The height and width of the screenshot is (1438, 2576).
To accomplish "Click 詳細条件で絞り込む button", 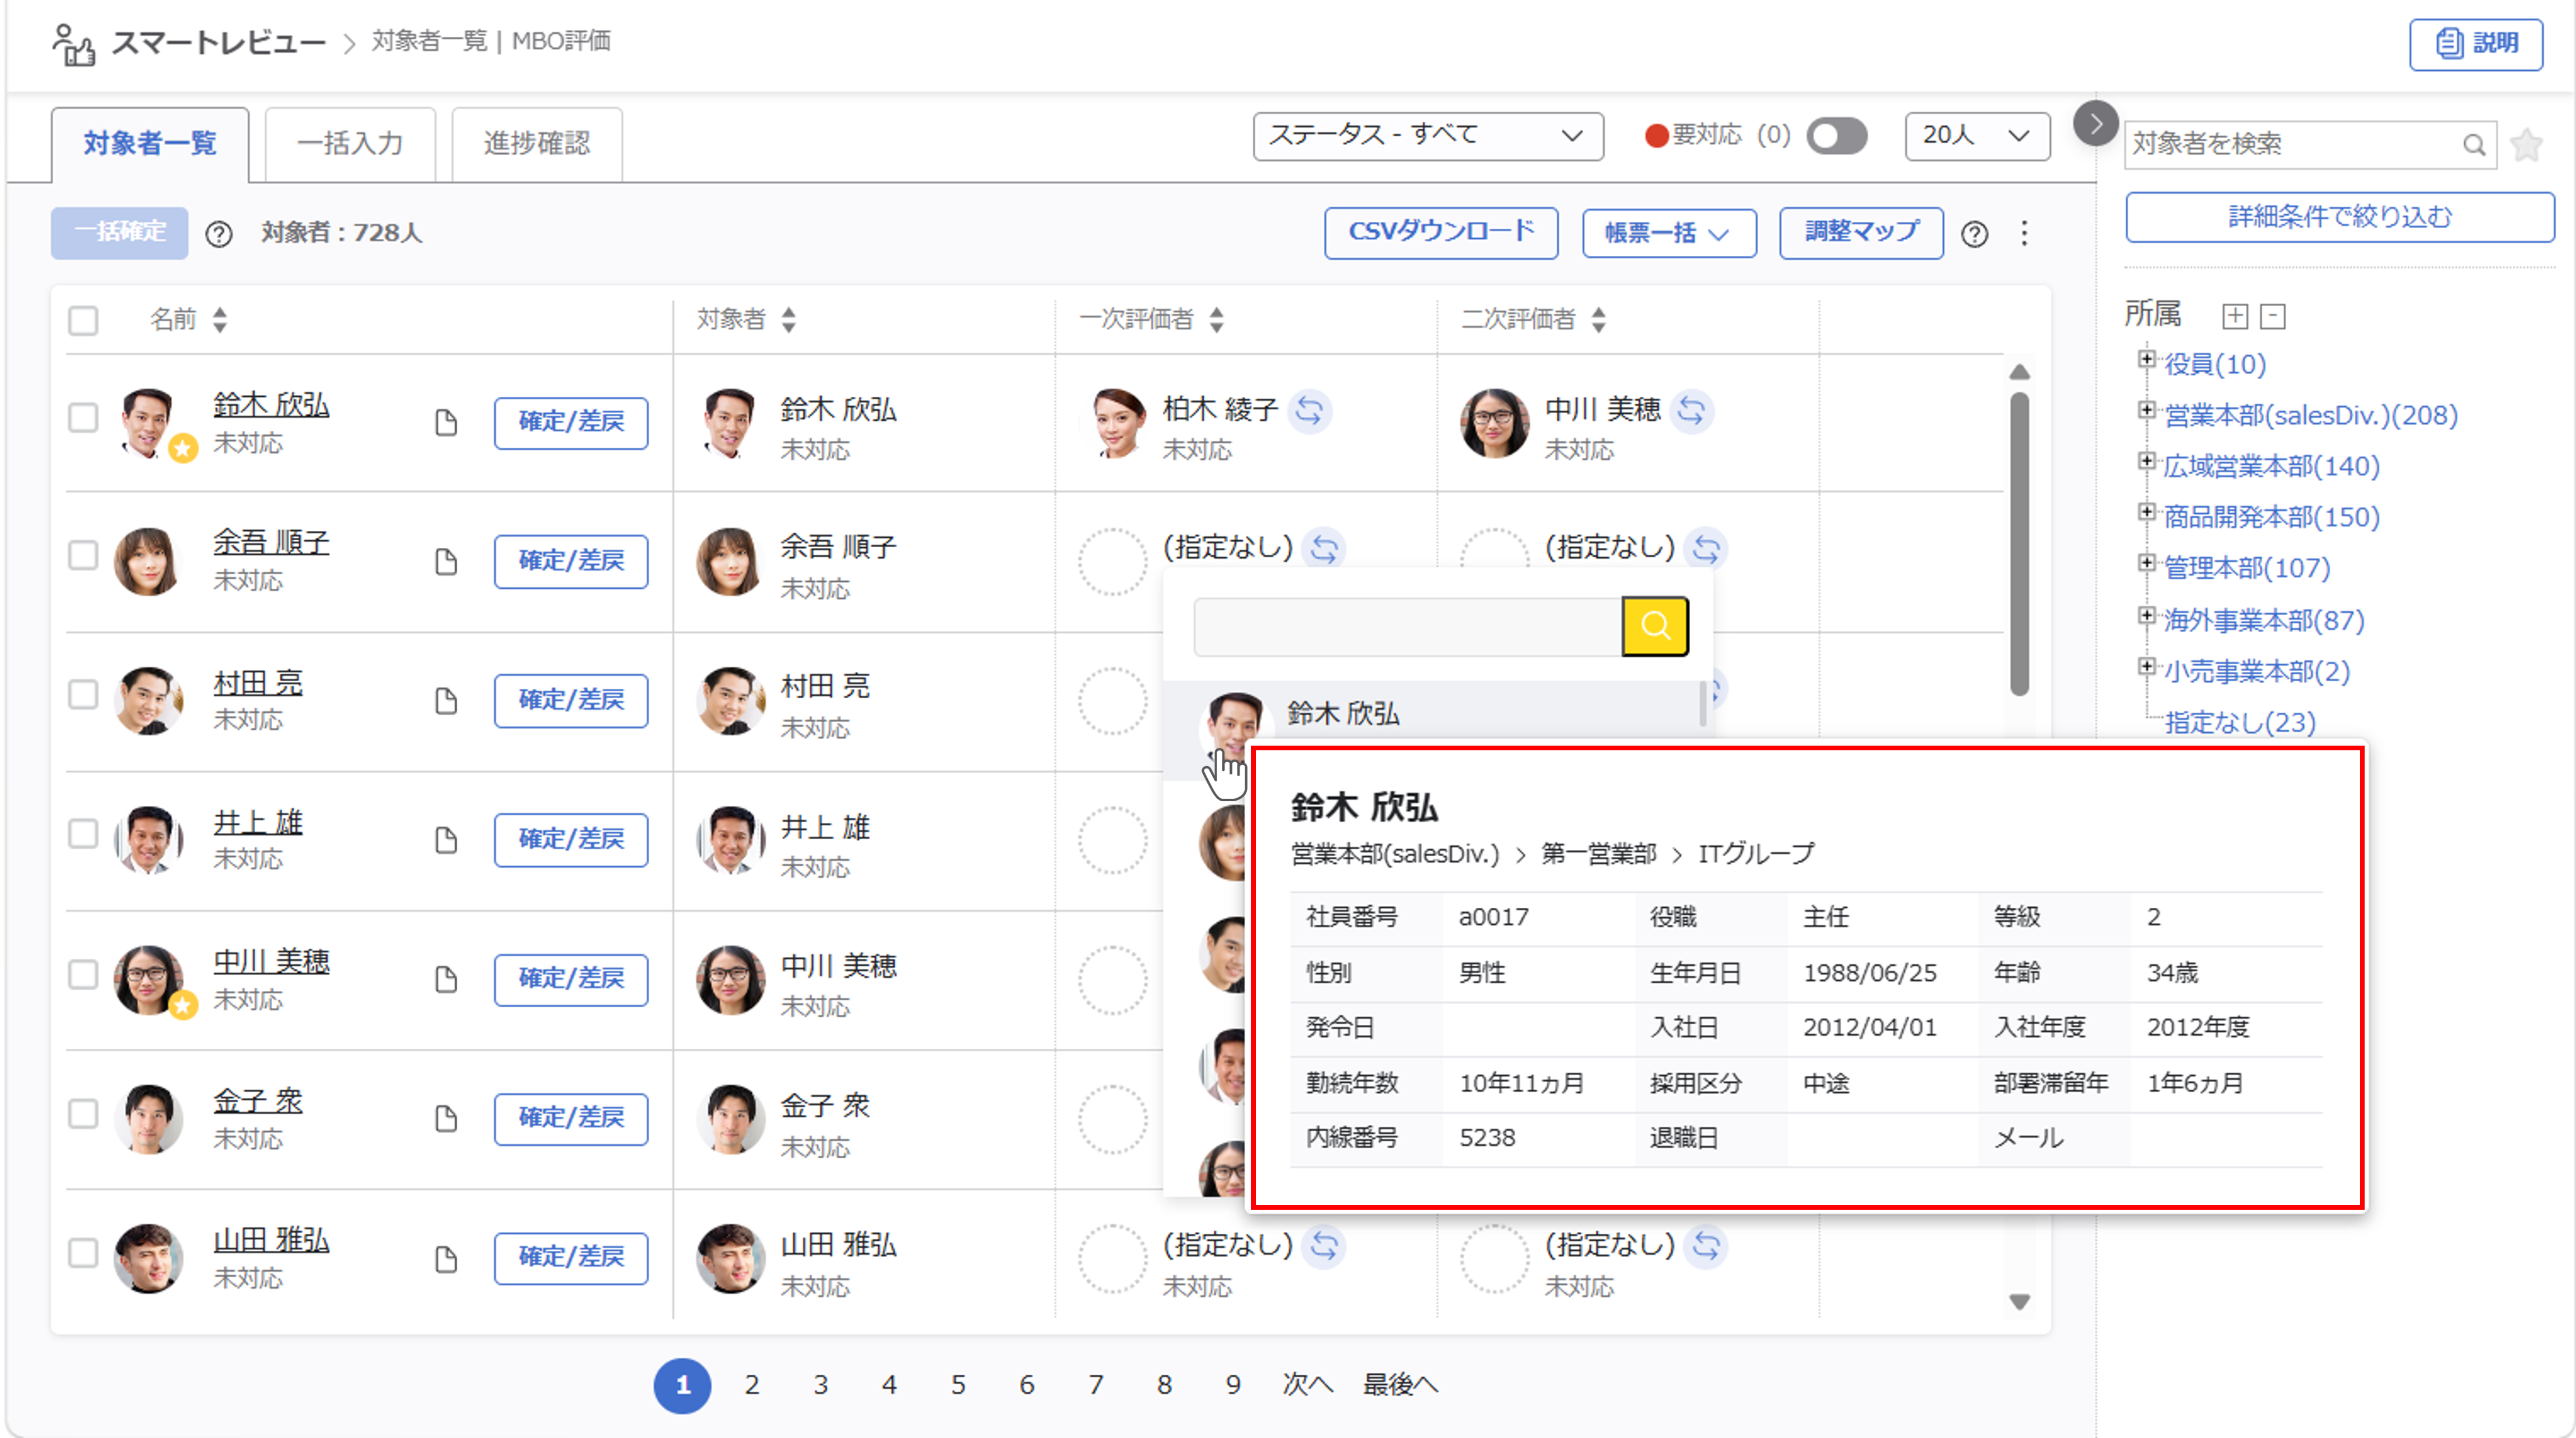I will tap(2339, 216).
